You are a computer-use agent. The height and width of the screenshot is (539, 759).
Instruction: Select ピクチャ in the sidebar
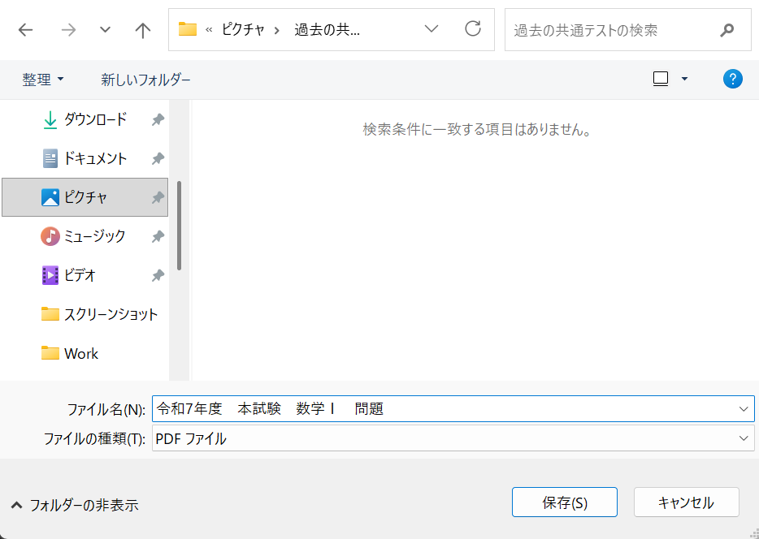[85, 197]
